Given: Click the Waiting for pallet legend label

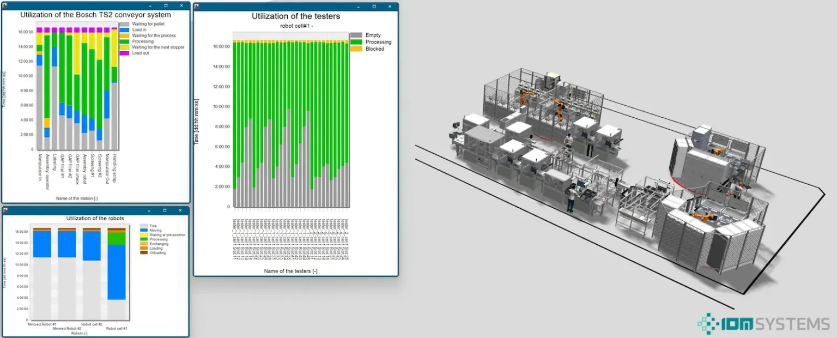Looking at the screenshot, I should [148, 24].
